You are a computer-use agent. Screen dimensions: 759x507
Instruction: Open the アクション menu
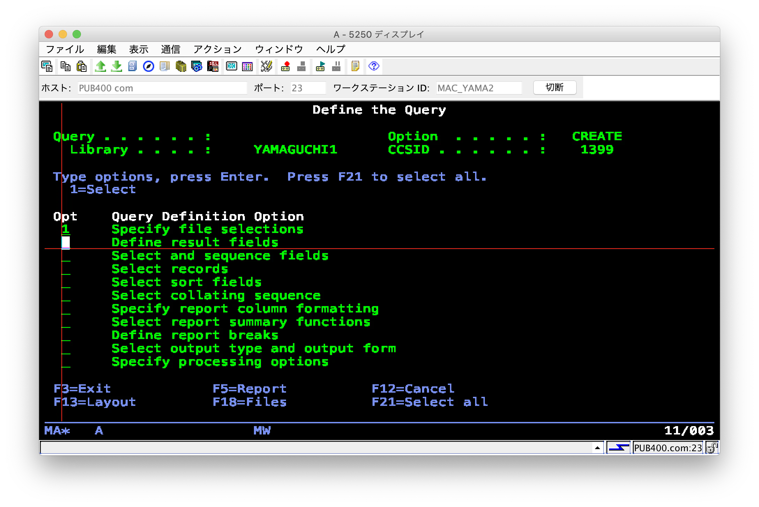tap(218, 49)
